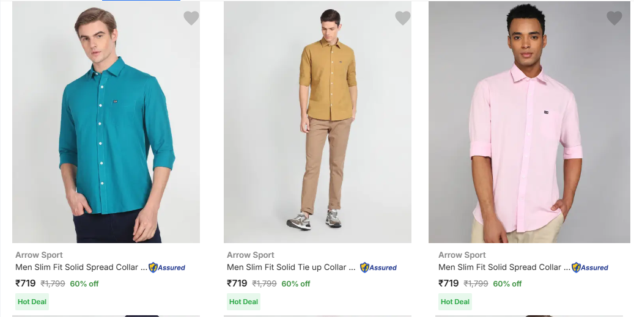Image resolution: width=634 pixels, height=317 pixels.
Task: Click Hot Deal tag under pink shirt
Action: coord(455,302)
